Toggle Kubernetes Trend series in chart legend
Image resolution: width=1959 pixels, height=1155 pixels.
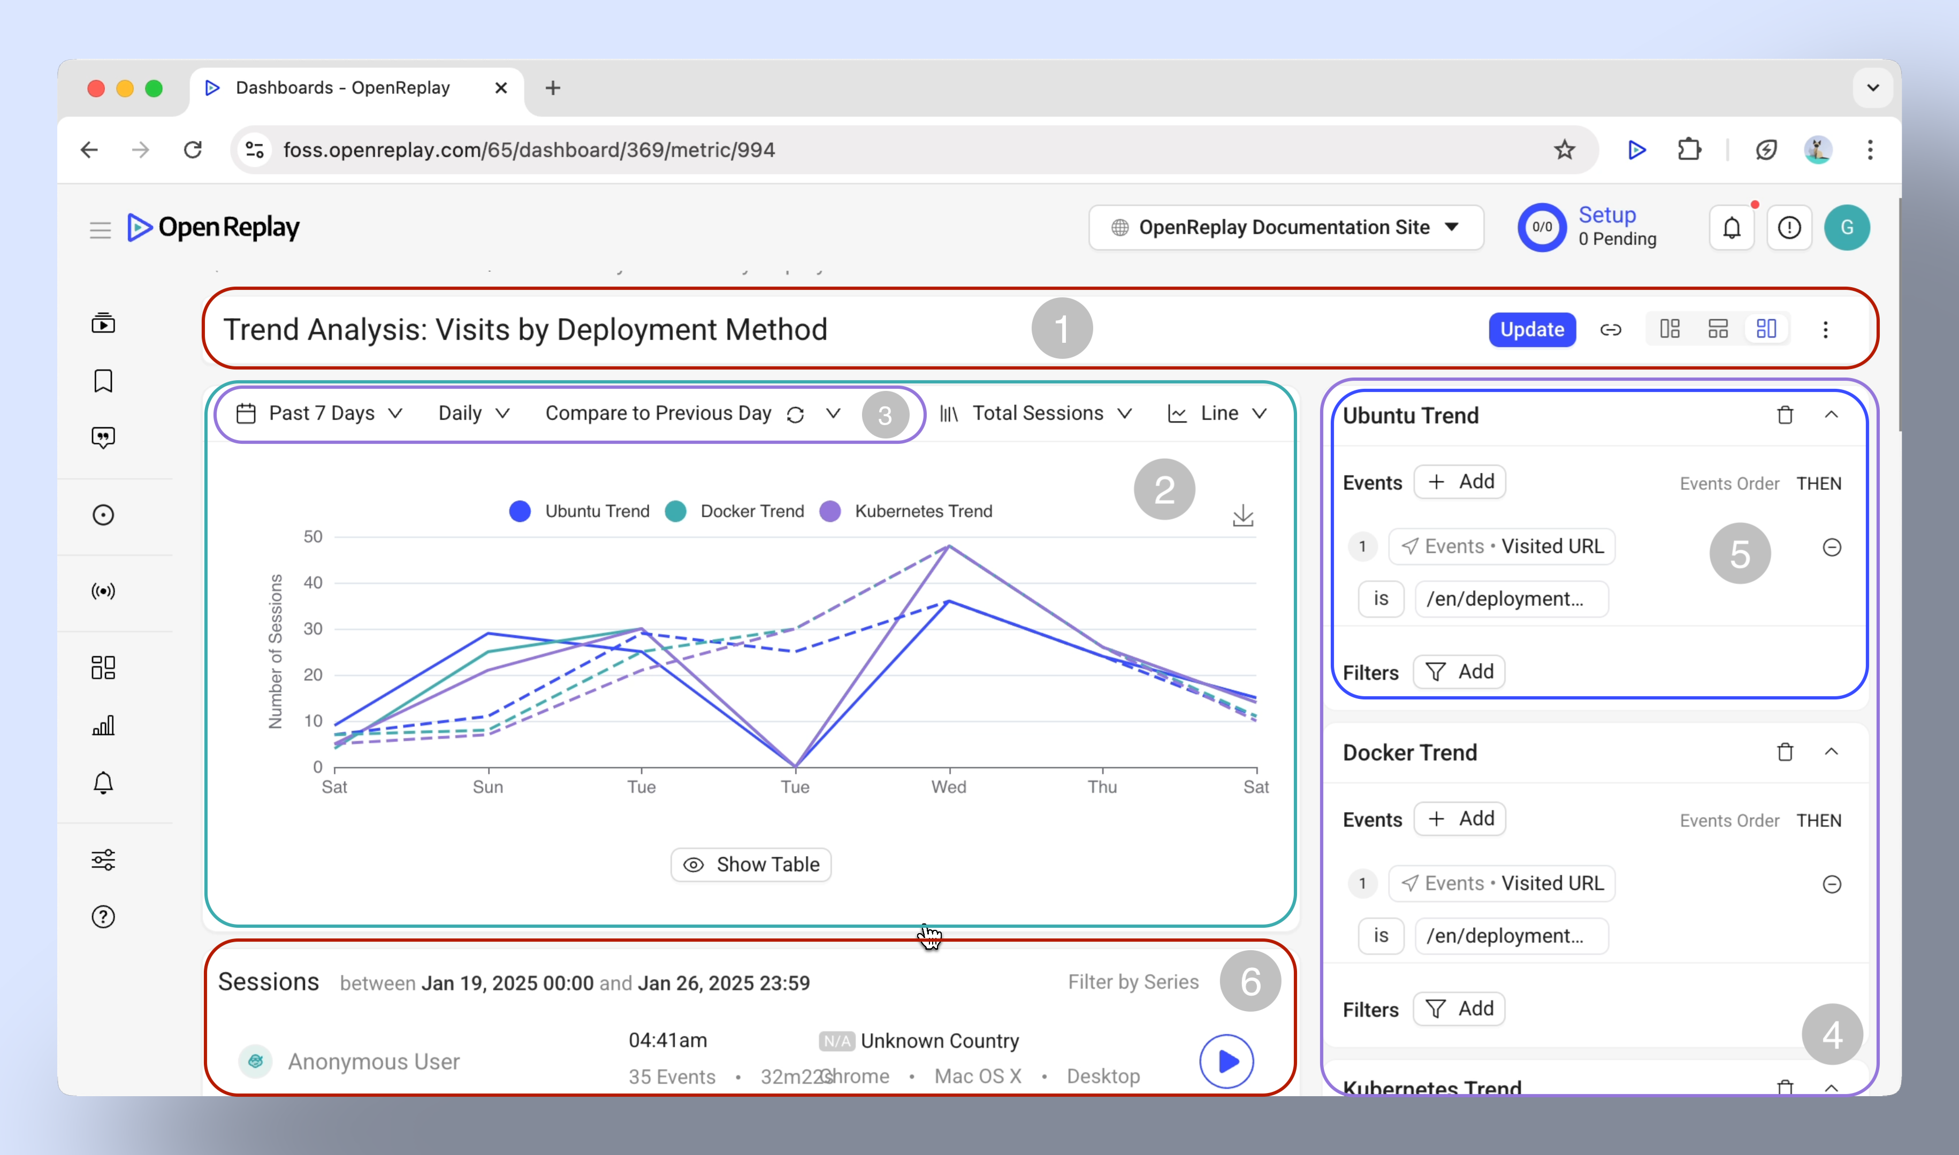pos(906,511)
